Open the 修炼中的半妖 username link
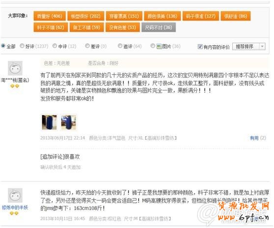 tap(15, 207)
